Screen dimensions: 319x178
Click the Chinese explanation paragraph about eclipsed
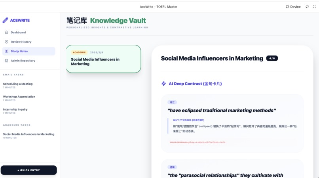tap(235, 129)
